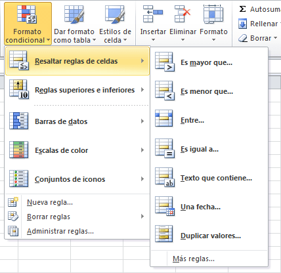Open the Insertar dropdown arrow

pyautogui.click(x=153, y=40)
